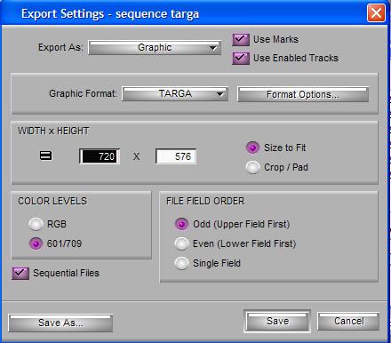Choose 601/709 color levels

tap(36, 243)
